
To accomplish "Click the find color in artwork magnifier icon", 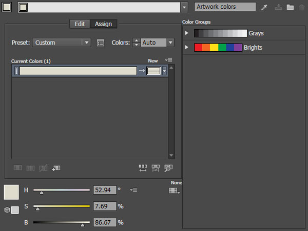I will pyautogui.click(x=168, y=168).
